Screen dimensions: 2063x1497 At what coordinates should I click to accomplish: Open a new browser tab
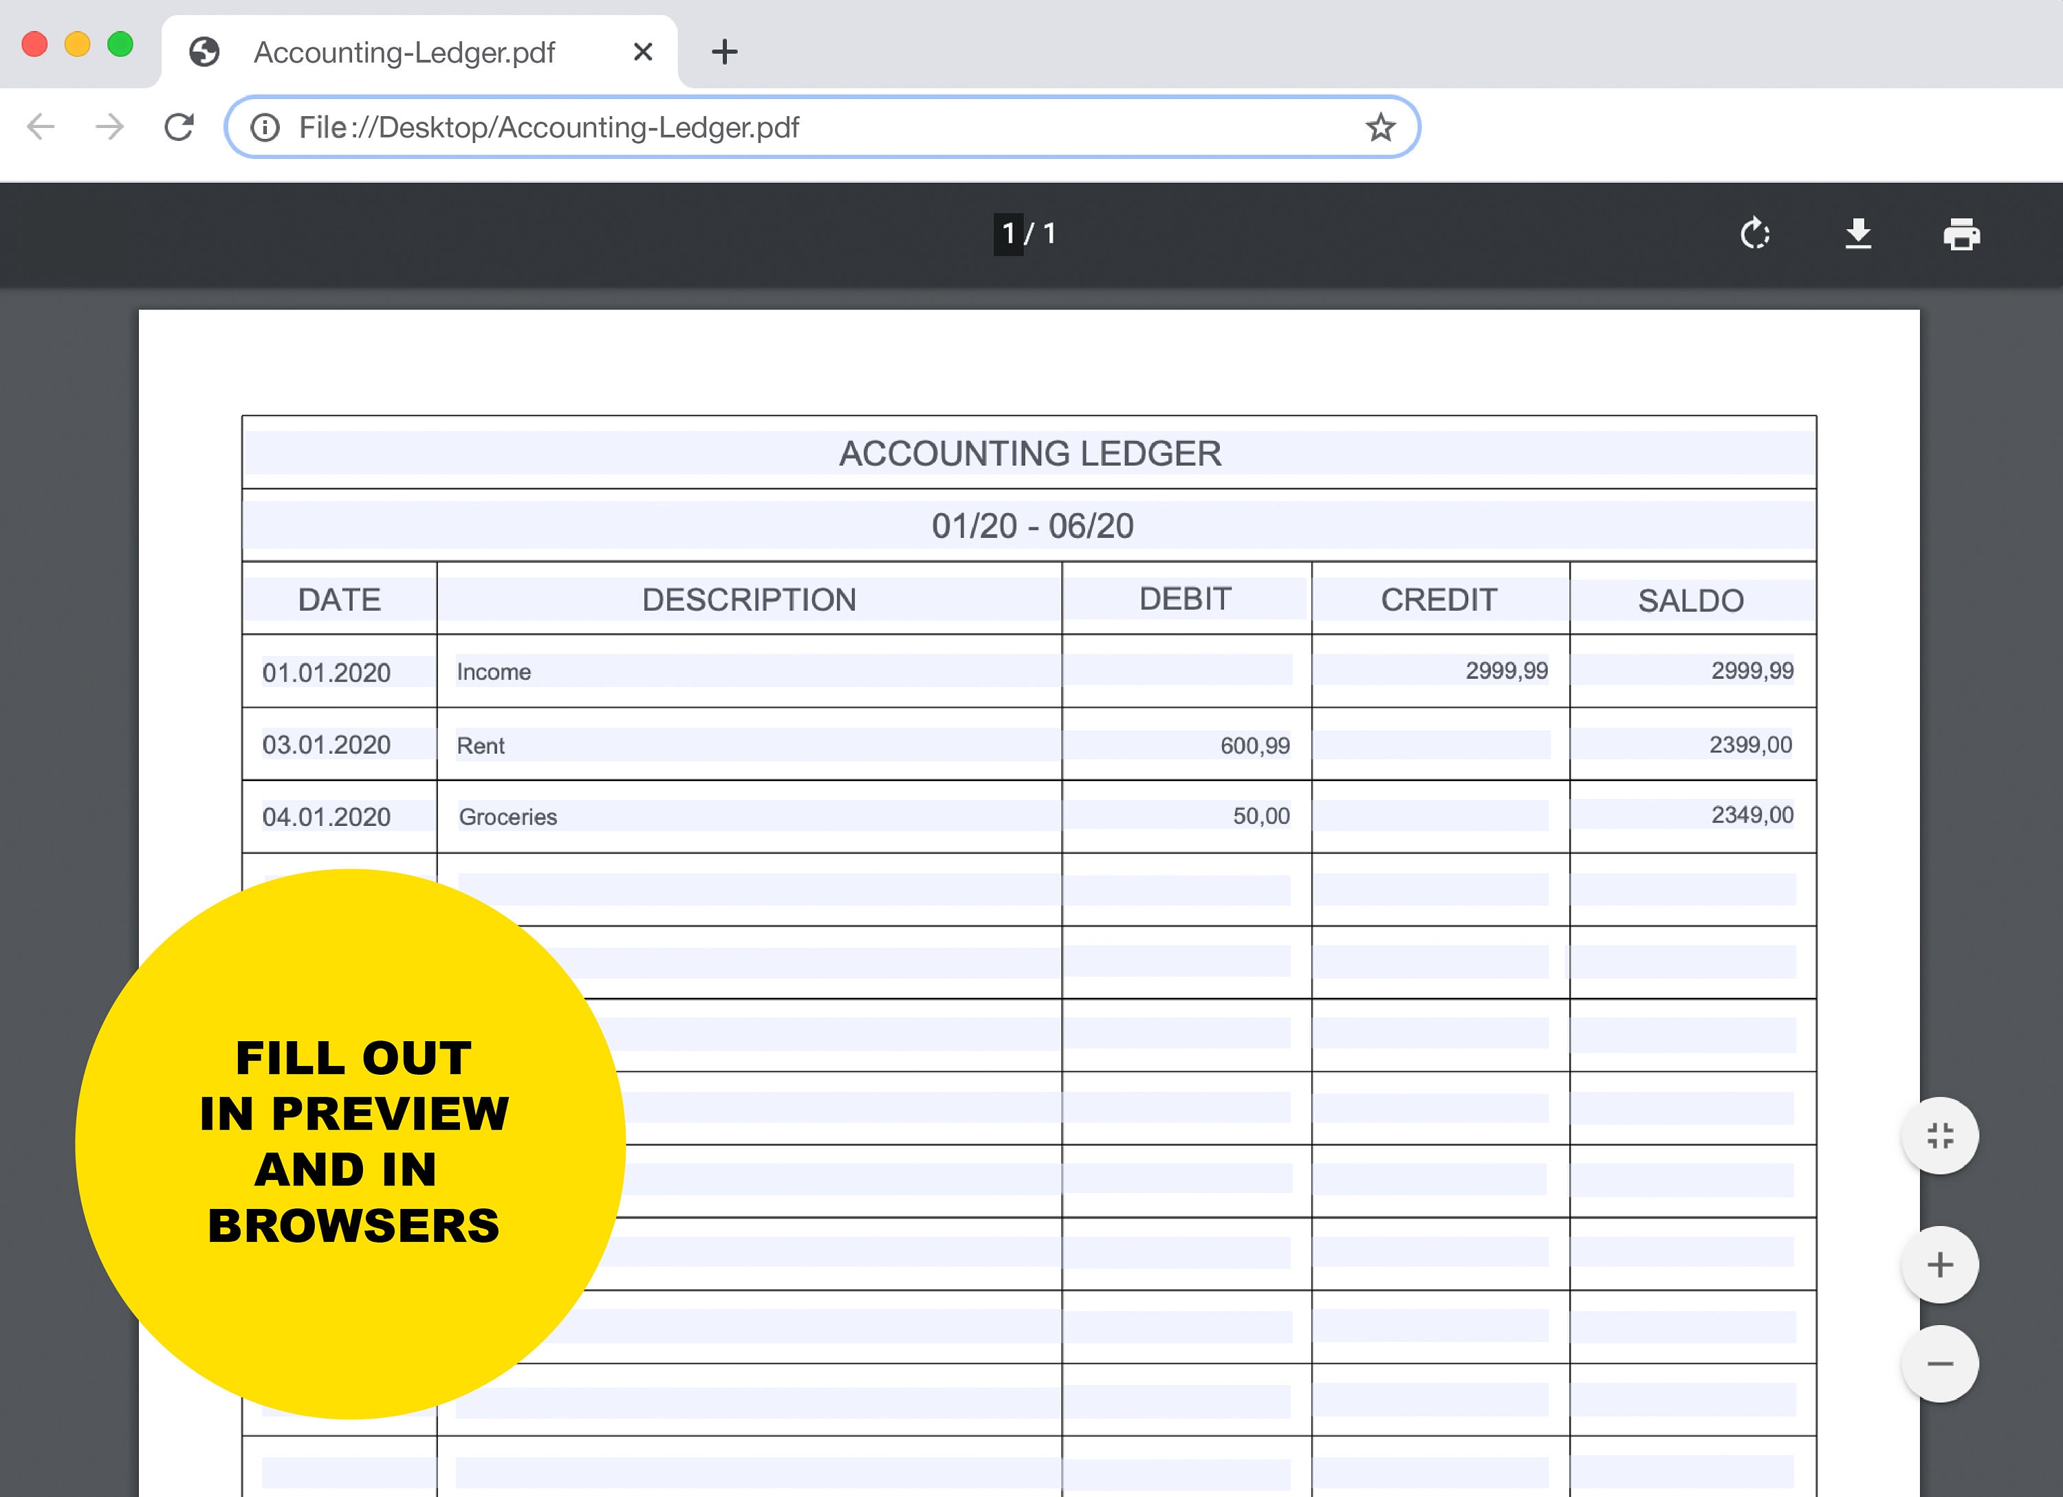click(724, 52)
